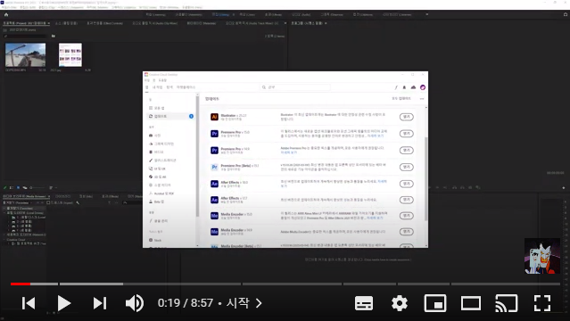Toggle subtitles on the video player
Viewport: 570px width, 321px height.
click(x=364, y=303)
